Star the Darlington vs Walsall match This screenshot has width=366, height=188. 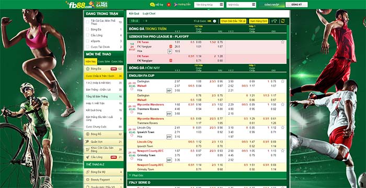[x=283, y=81]
